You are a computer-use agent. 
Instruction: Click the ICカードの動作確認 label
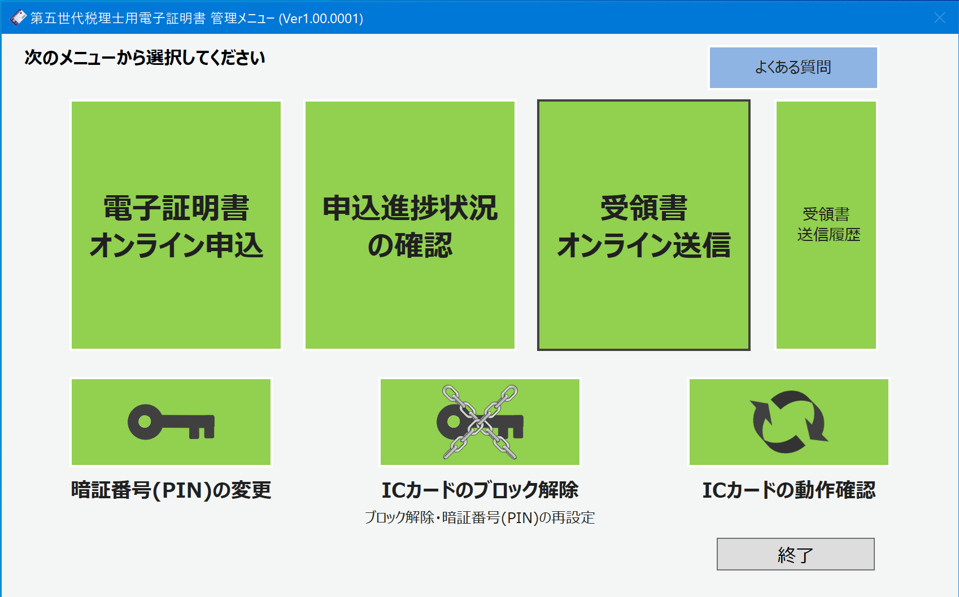click(x=789, y=490)
